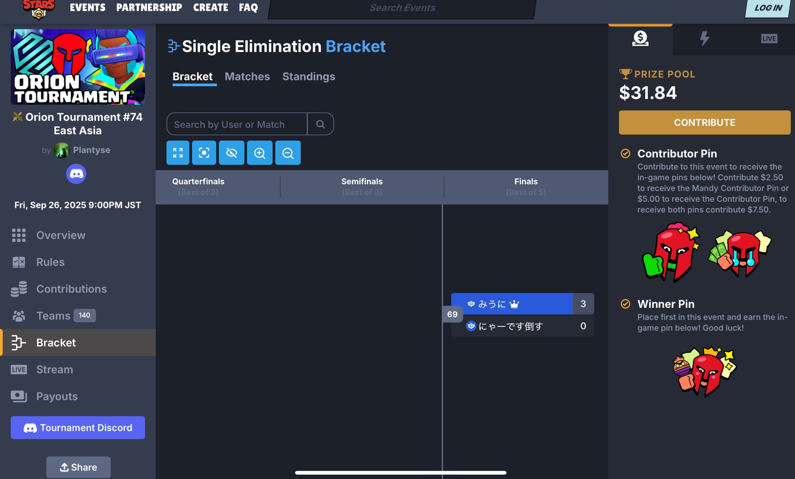Go to Payouts in sidebar
This screenshot has height=479, width=795.
pyautogui.click(x=57, y=396)
